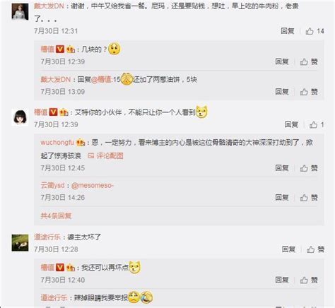
Task: Like wuchongfu's reply at 12:45
Action: tap(309, 168)
